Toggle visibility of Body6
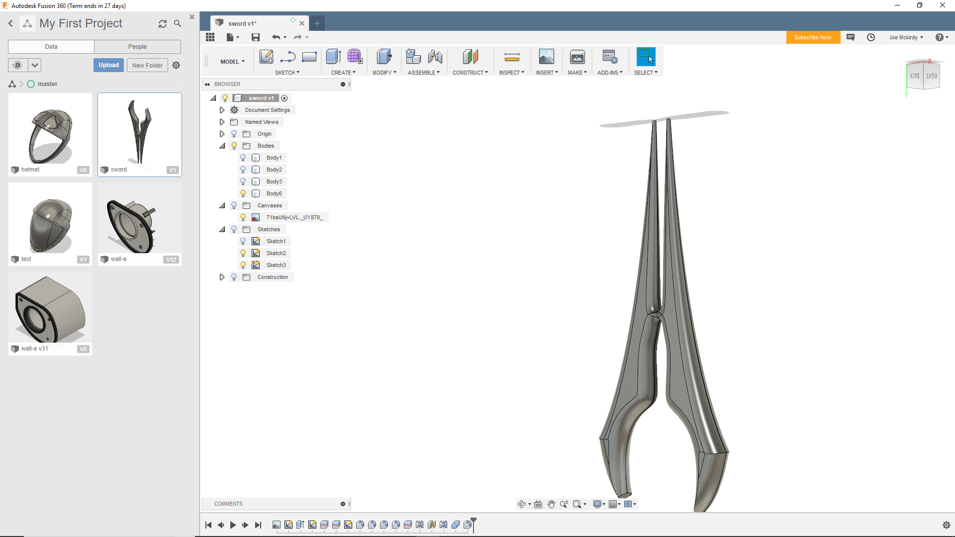This screenshot has height=537, width=955. click(x=243, y=193)
